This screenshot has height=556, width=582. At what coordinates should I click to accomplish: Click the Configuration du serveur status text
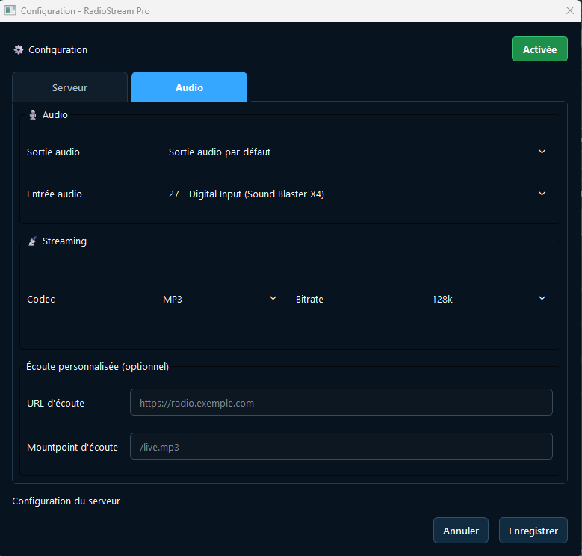click(x=66, y=501)
